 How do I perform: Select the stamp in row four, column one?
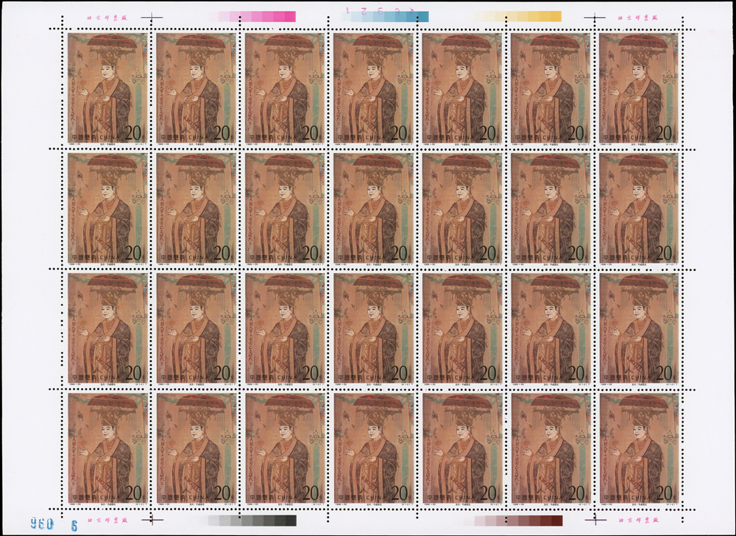click(108, 449)
